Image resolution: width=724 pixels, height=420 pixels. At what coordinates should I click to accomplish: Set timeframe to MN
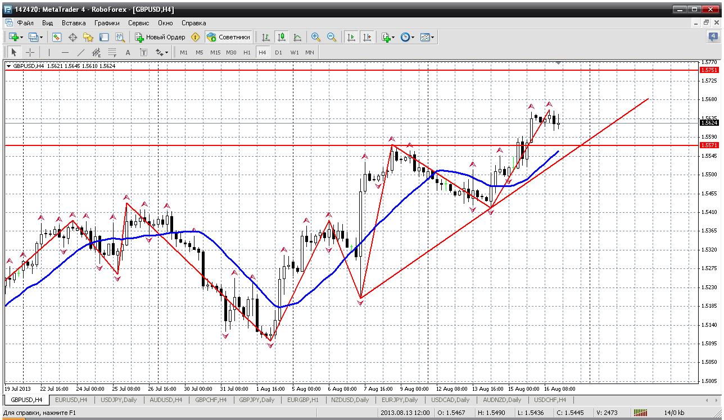[x=310, y=52]
